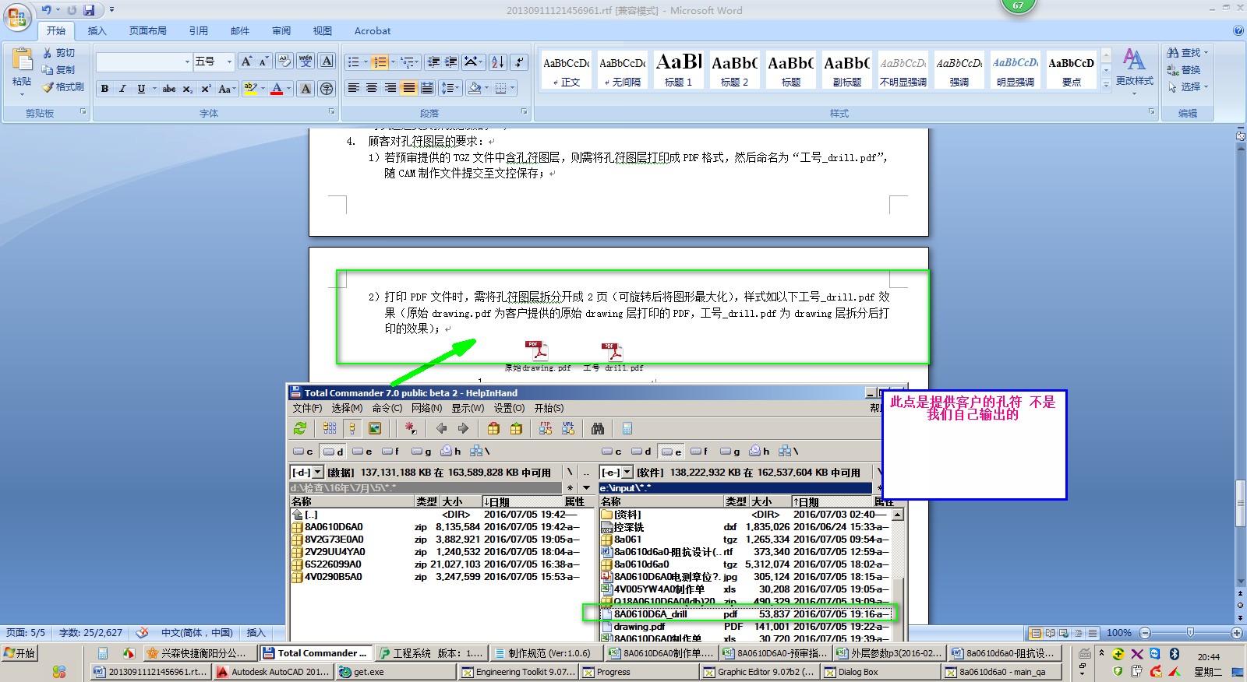Apply the 标题 1 style
Image resolution: width=1247 pixels, height=682 pixels.
679,70
